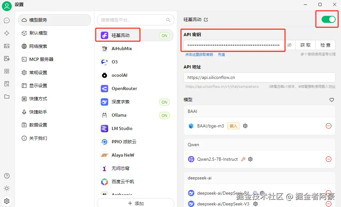This screenshot has height=207, width=341.
Task: Click the deepseek-ai/DeepSeek-V3 model name
Action: [x=223, y=204]
